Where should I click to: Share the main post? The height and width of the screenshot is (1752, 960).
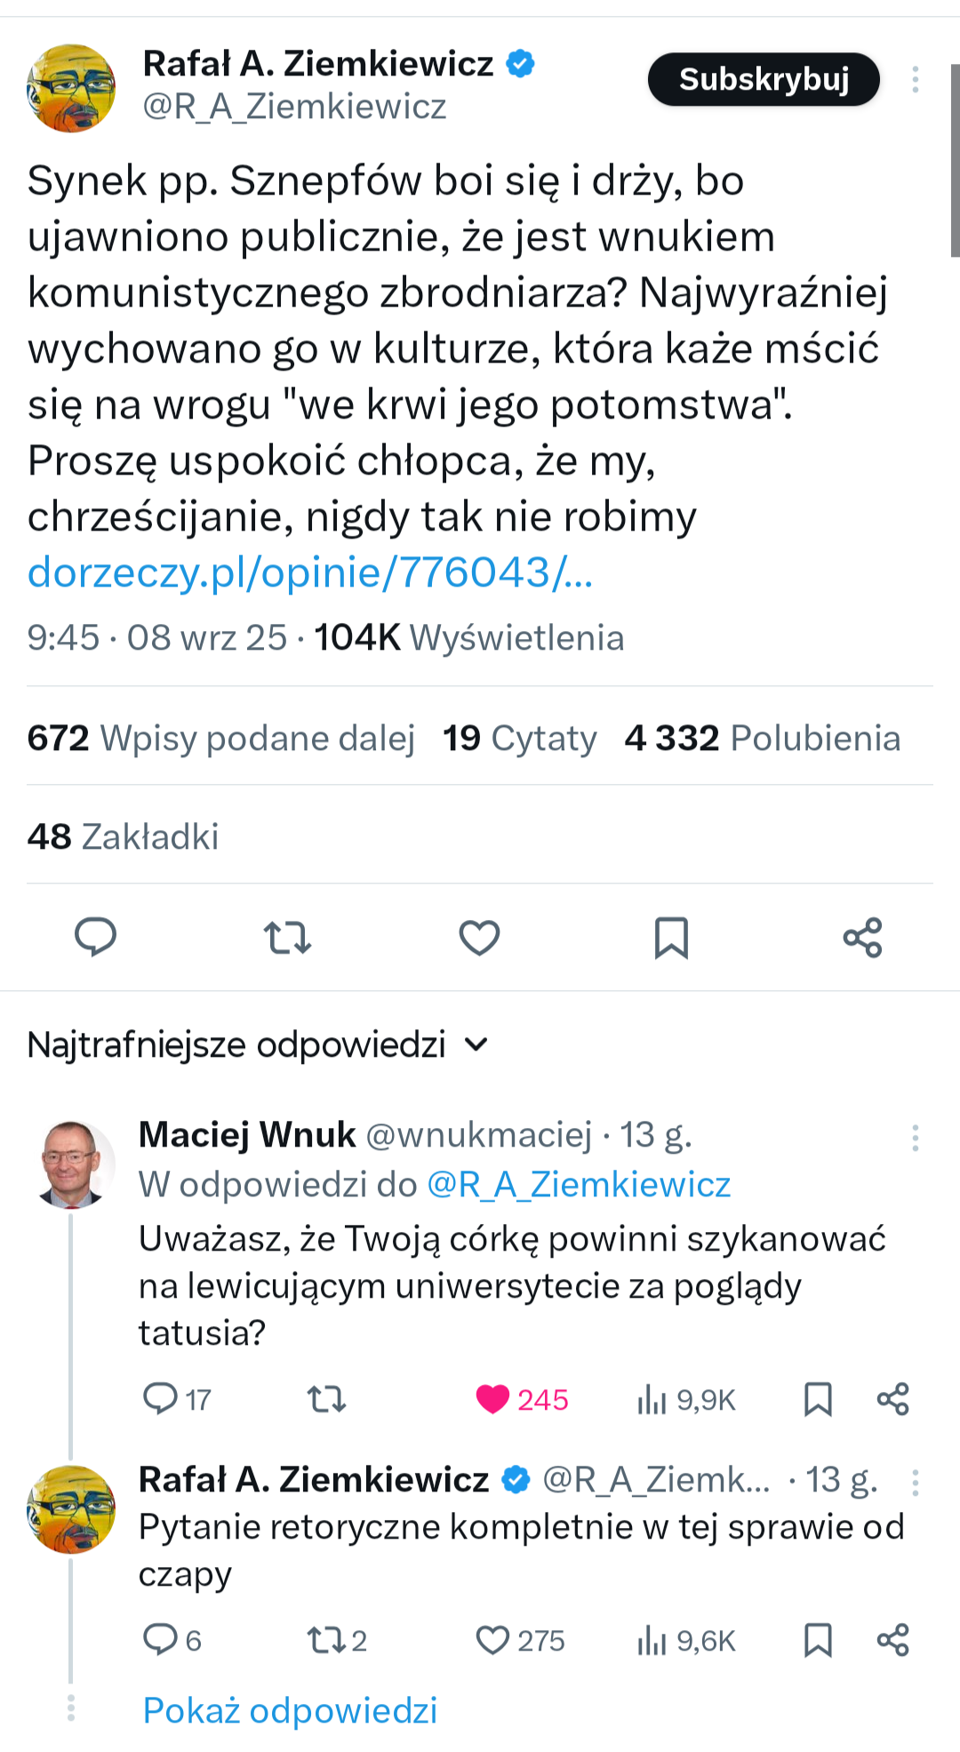pyautogui.click(x=862, y=938)
